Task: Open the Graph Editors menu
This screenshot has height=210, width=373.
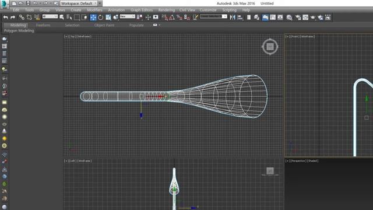Action: point(142,10)
